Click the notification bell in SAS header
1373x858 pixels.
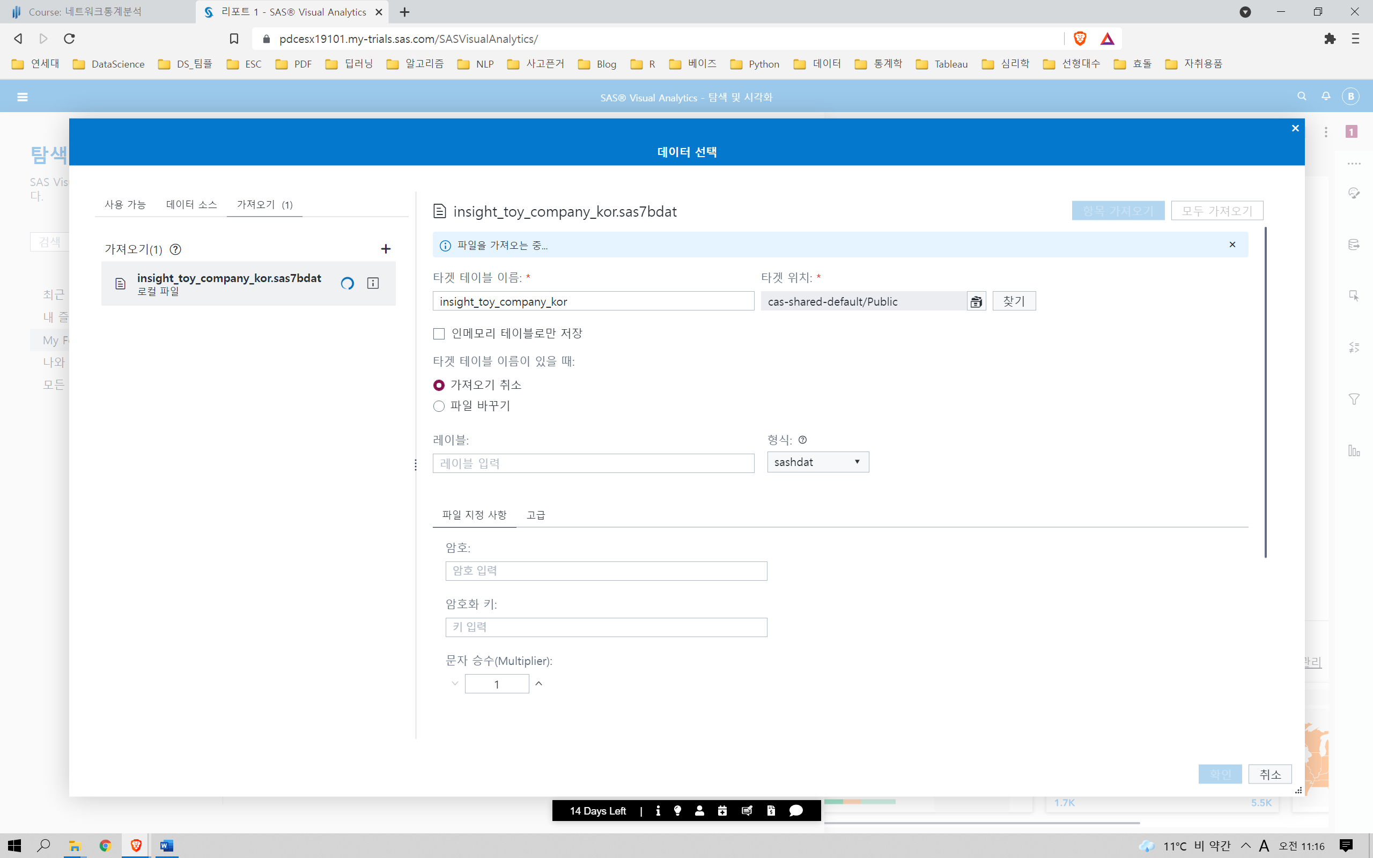[1326, 97]
